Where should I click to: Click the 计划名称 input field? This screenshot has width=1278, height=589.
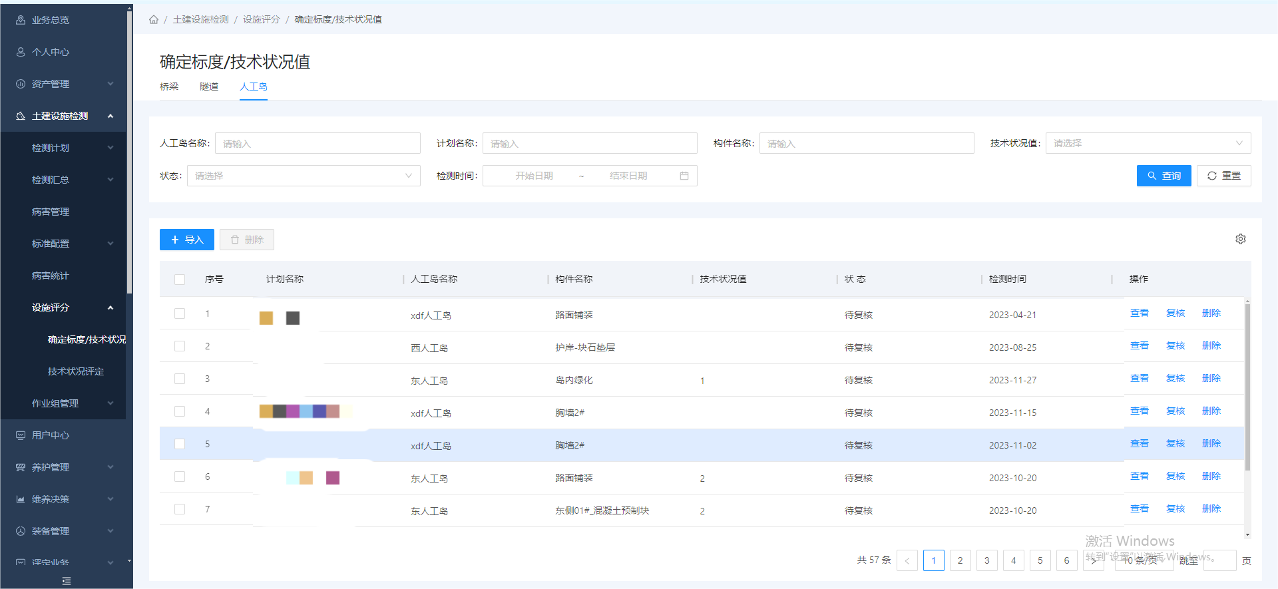590,143
